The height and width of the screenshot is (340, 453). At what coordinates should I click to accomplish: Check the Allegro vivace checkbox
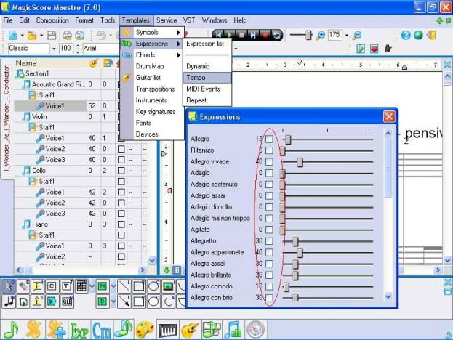click(x=269, y=161)
